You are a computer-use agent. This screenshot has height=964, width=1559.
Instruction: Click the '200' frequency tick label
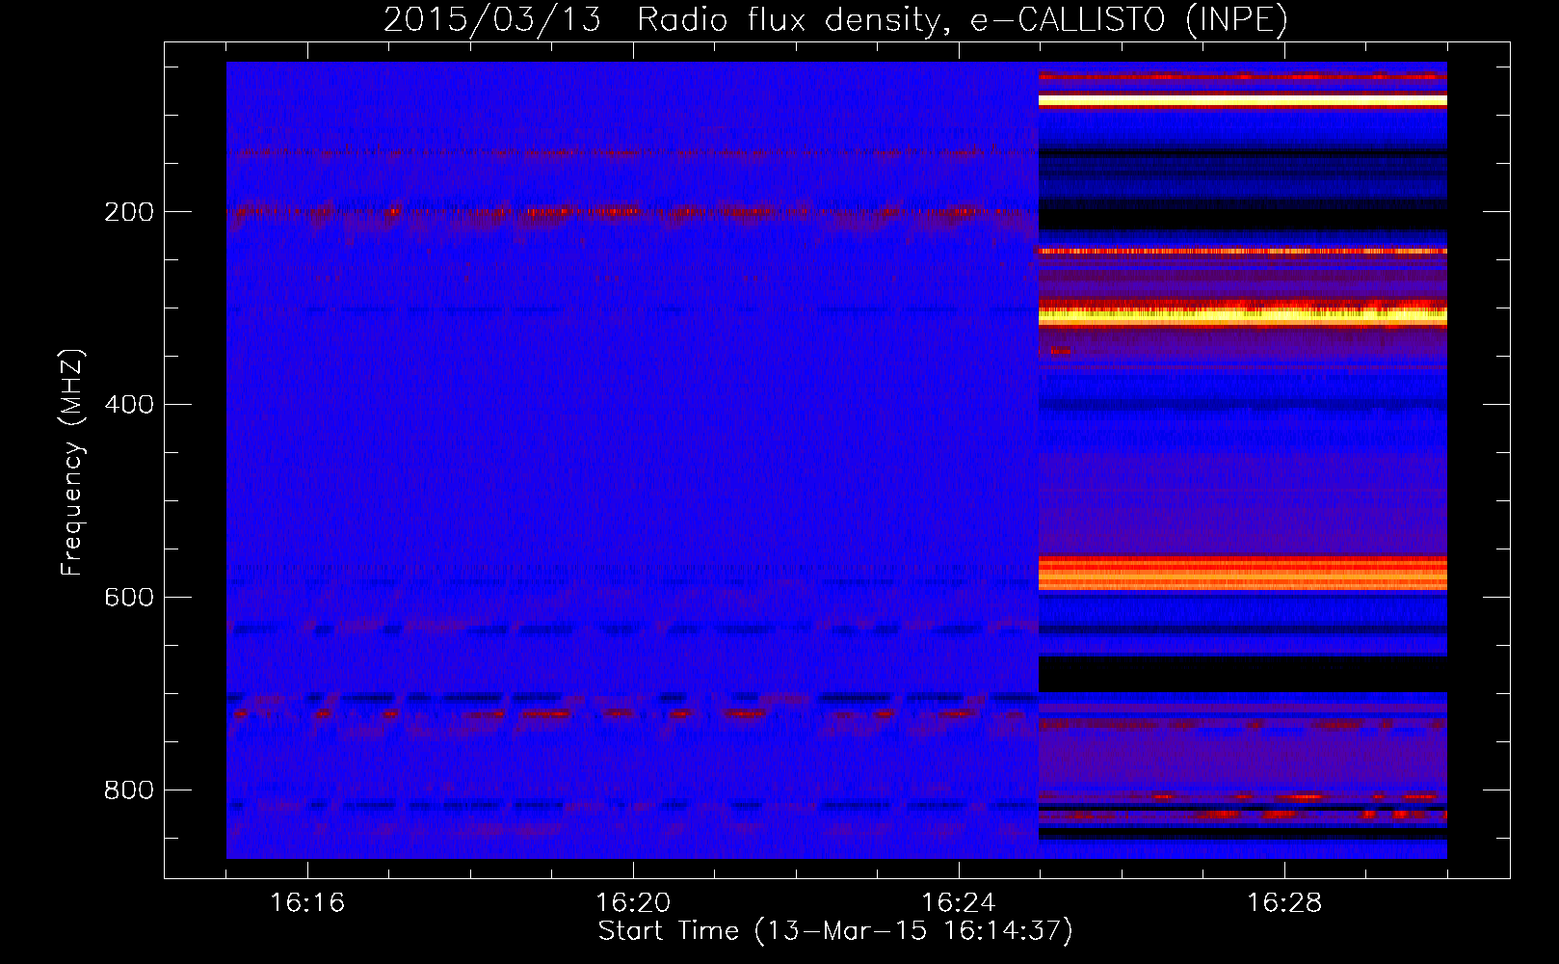[x=128, y=212]
